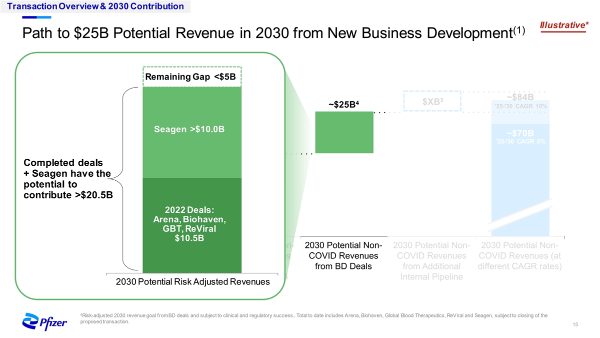Click the 2030 Potential Risk Adjusted Revenues axis label
The width and height of the screenshot is (600, 338).
point(192,282)
